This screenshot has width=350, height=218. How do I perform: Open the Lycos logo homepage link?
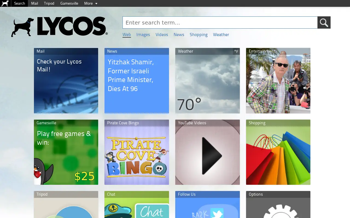click(59, 27)
